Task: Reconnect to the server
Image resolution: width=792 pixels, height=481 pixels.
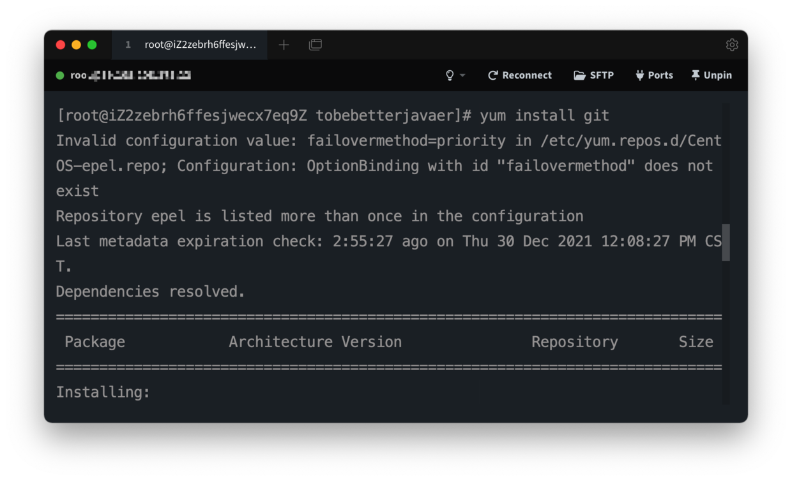Action: point(520,75)
